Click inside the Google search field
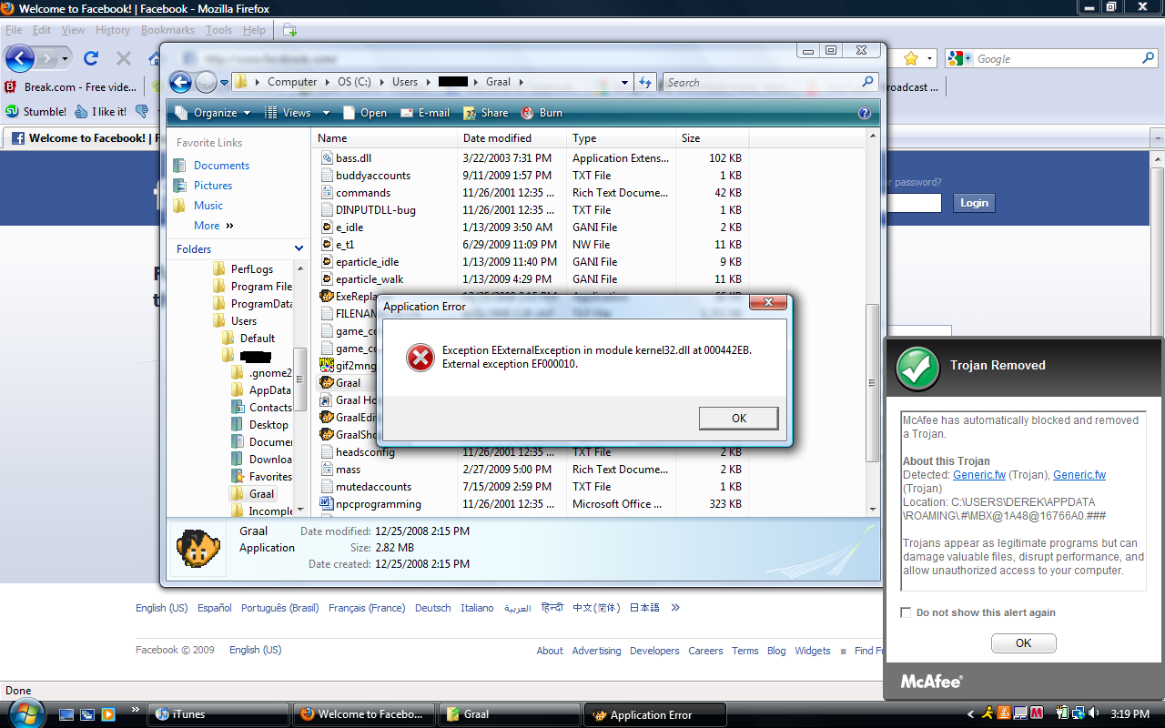The image size is (1165, 728). [1056, 58]
